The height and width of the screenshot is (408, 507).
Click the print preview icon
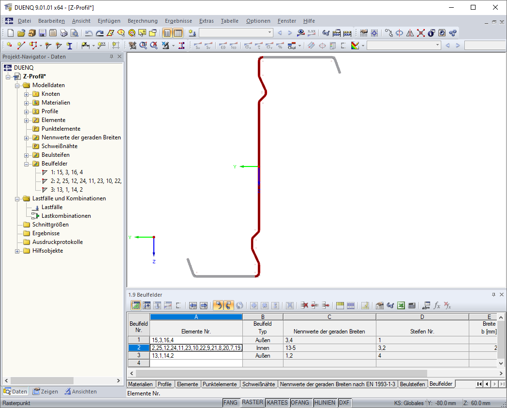pyautogui.click(x=75, y=33)
